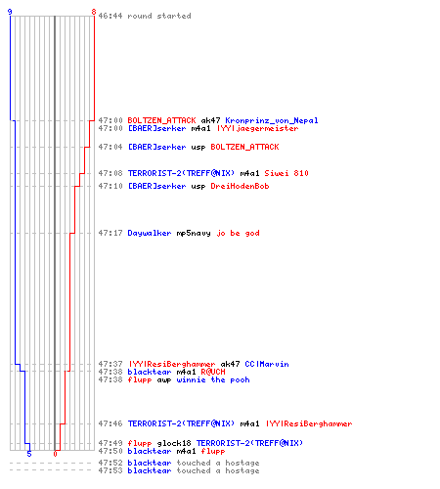Select [BAER]serker in 47:00 m4a1 kill
This screenshot has height=489, width=440.
pos(156,128)
